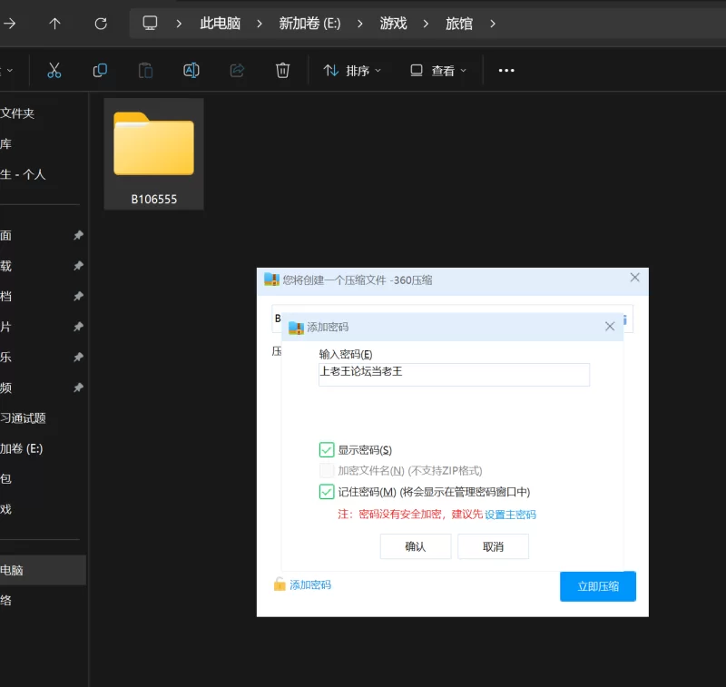Viewport: 726px width, 687px height.
Task: Close the 360压缩 create archive window
Action: point(634,278)
